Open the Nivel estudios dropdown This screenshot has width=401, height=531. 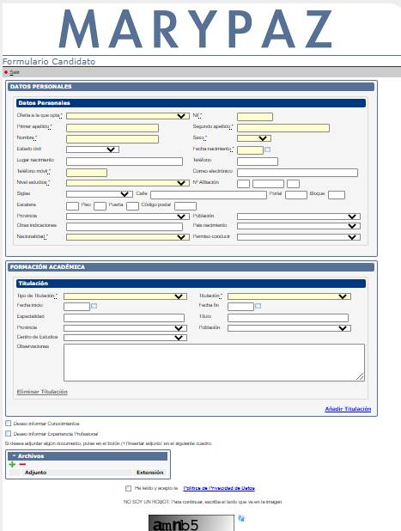[x=128, y=183]
